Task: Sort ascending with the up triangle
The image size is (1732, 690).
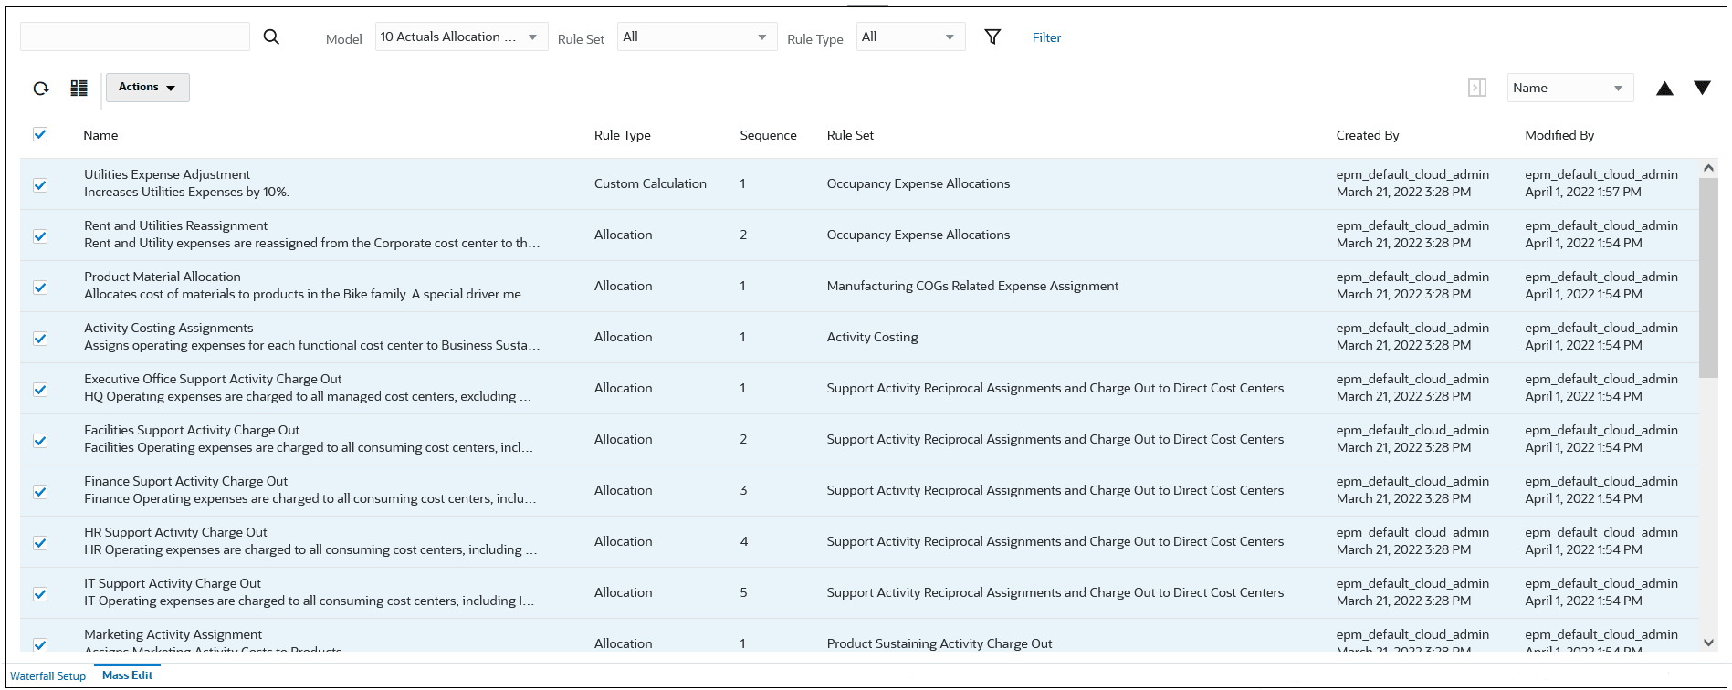Action: click(x=1664, y=89)
